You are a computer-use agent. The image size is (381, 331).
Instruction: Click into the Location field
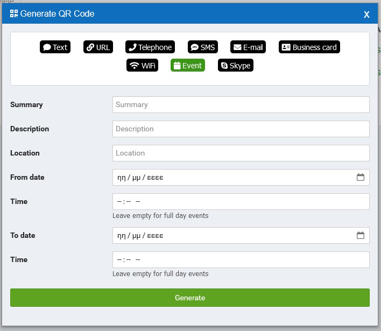[241, 153]
